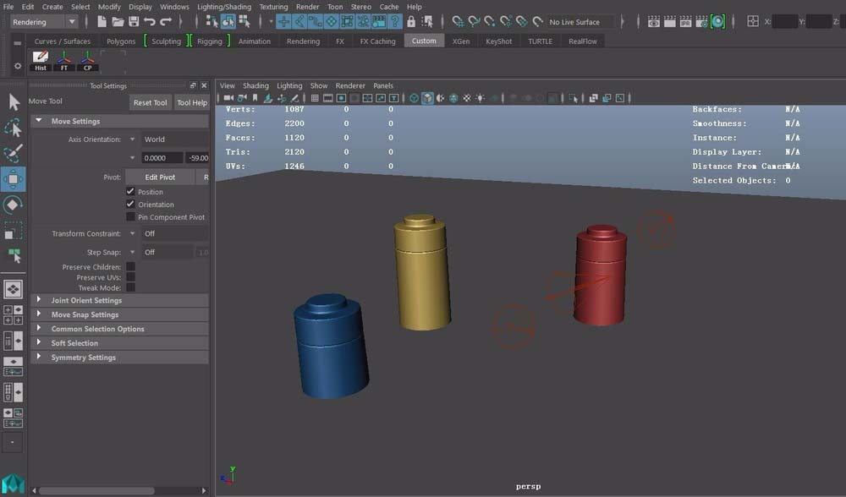Click the Scale tool icon
This screenshot has height=497, width=846.
click(x=14, y=231)
